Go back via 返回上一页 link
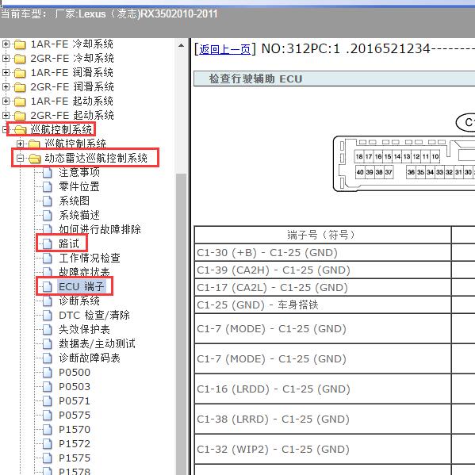Screen dimensions: 475x475 (224, 49)
